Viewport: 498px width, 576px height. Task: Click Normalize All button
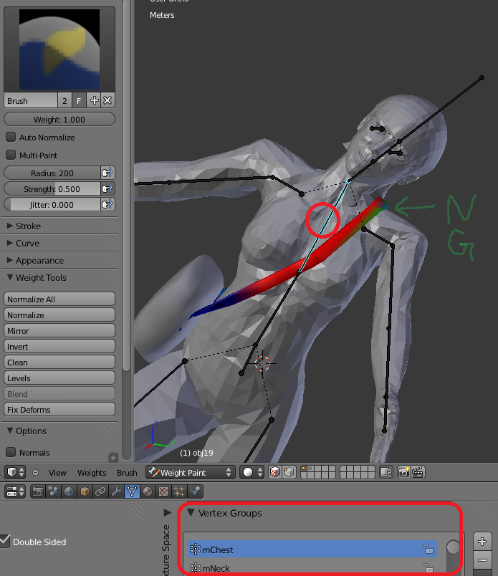[59, 299]
